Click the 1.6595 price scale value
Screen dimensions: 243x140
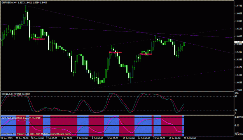coord(239,21)
